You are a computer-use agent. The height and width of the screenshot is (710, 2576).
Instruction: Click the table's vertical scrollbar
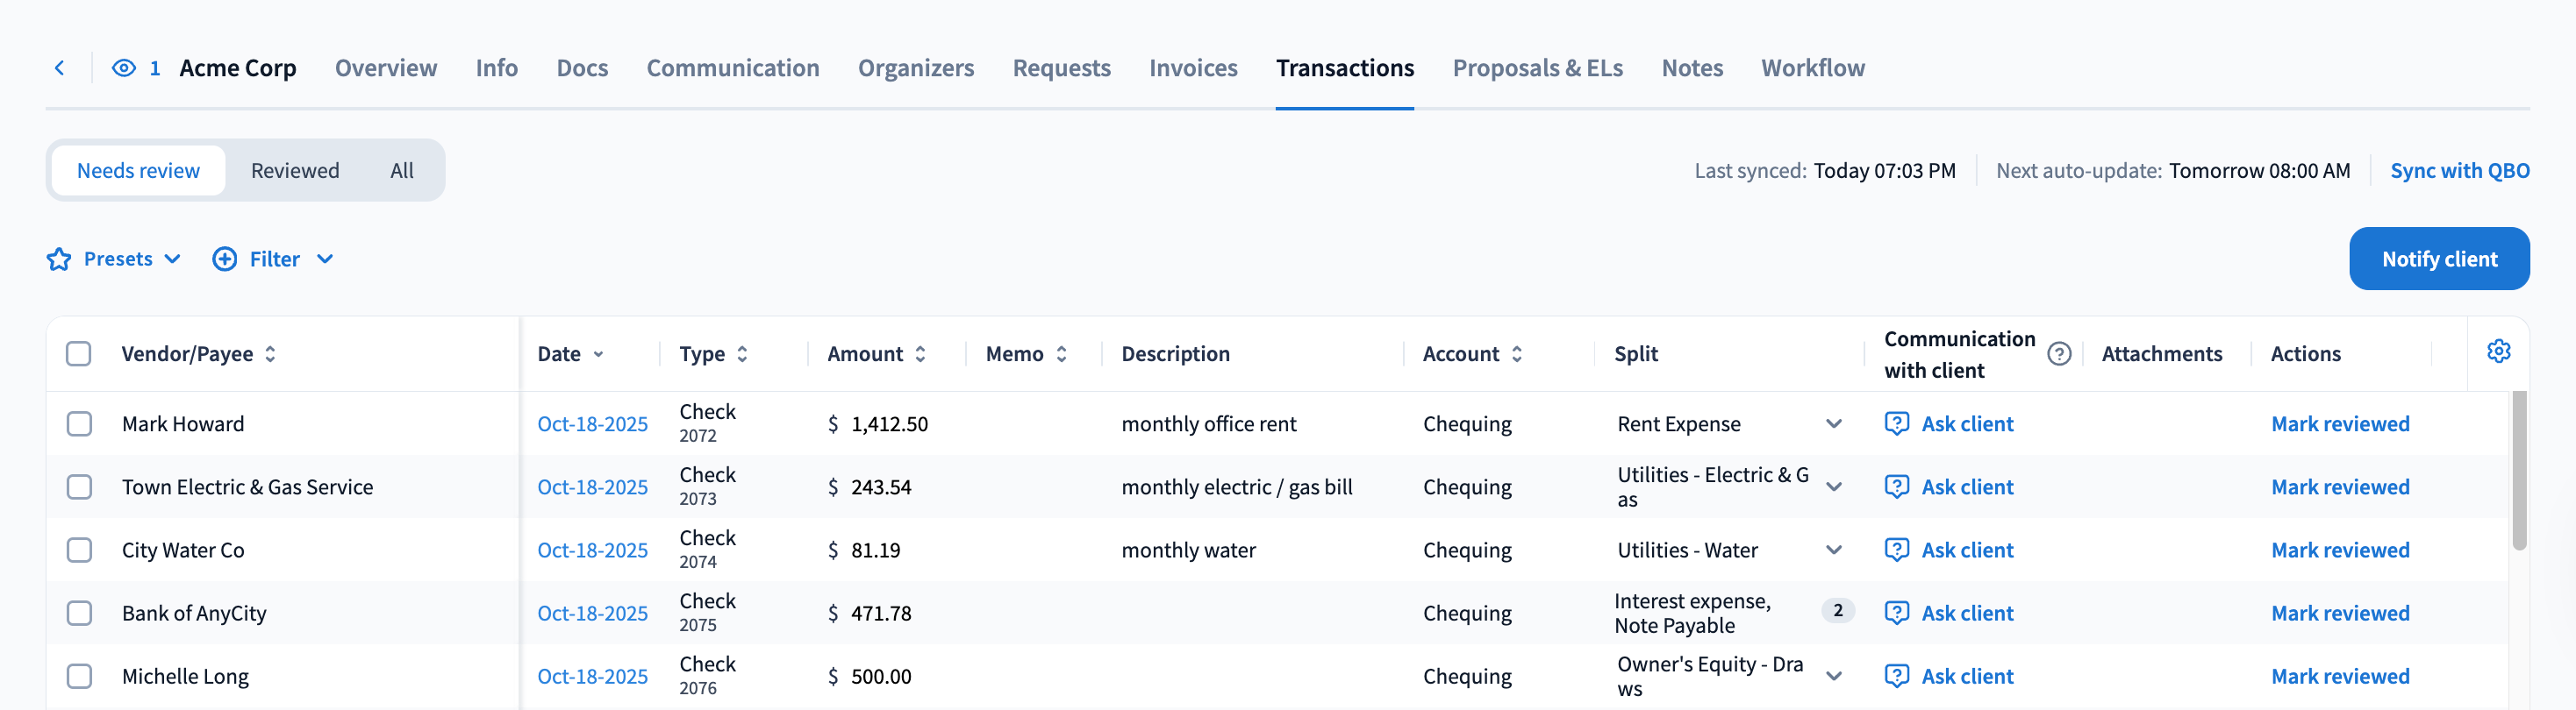point(2519,469)
